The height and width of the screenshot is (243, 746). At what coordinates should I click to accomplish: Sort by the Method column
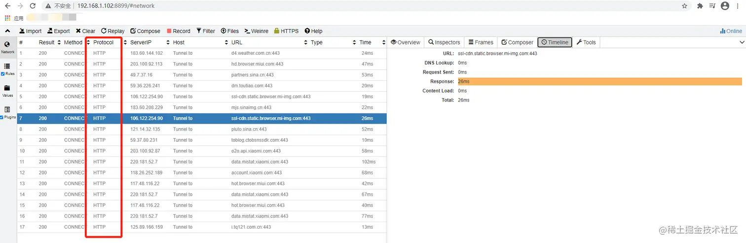tap(77, 42)
